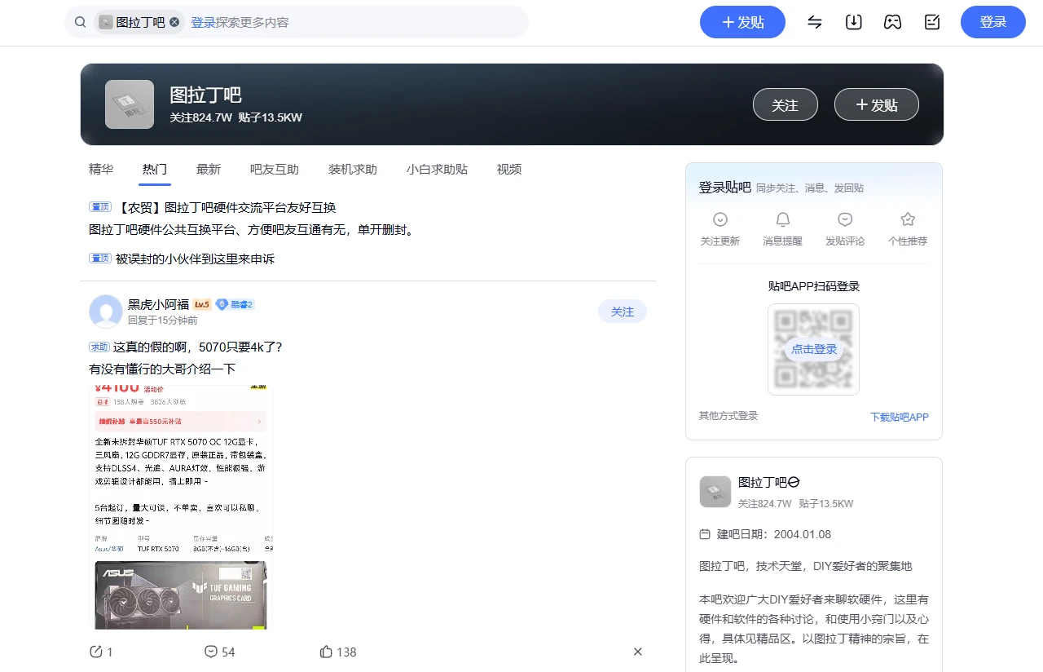Click the 图拉丁吧 avatar in sidebar card
This screenshot has width=1043, height=672.
coord(715,492)
